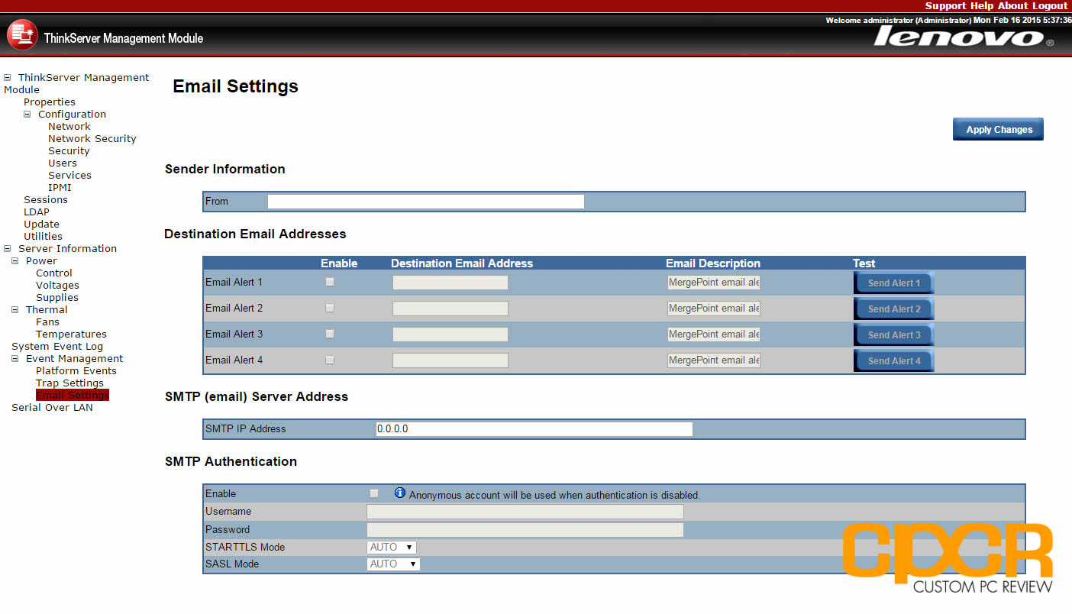
Task: Open Platform Events under Event Management
Action: coord(76,370)
